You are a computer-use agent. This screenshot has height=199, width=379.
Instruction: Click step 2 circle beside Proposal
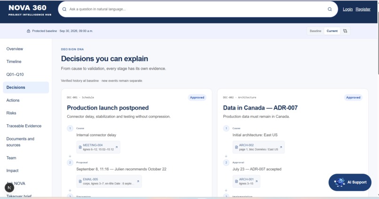pyautogui.click(x=70, y=162)
